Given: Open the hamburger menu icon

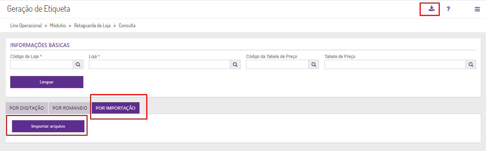Looking at the screenshot, I should [477, 9].
